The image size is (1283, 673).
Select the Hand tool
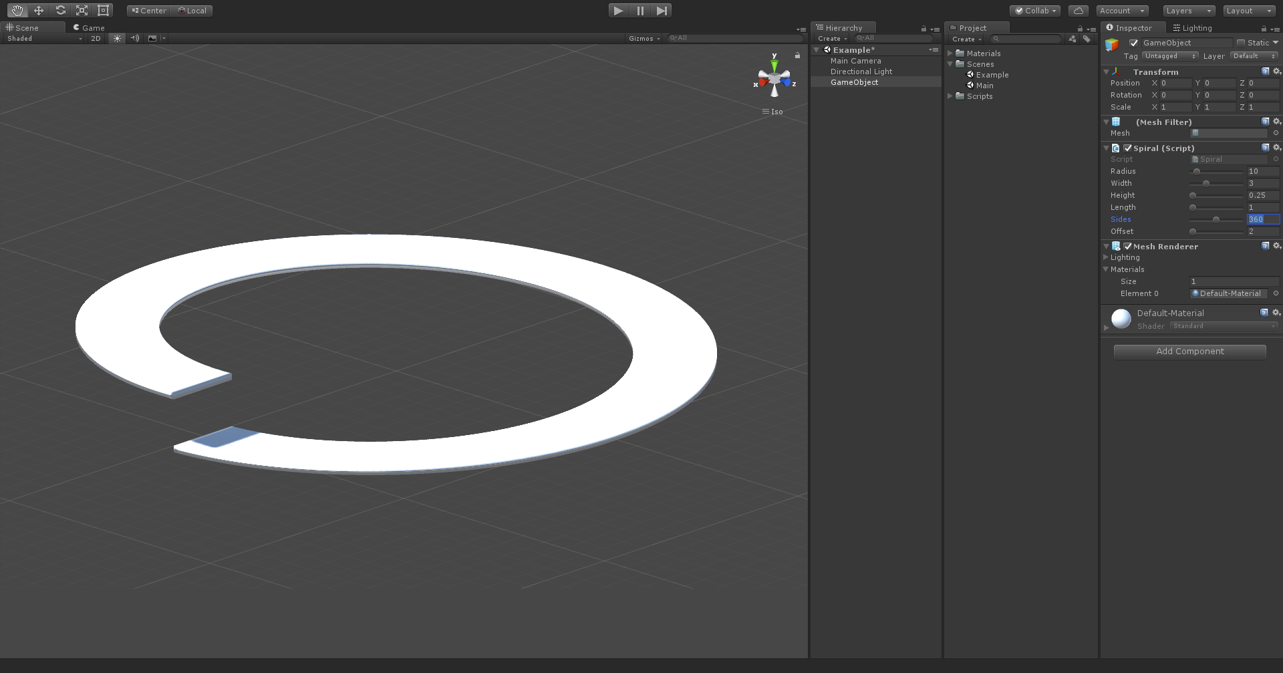[17, 11]
